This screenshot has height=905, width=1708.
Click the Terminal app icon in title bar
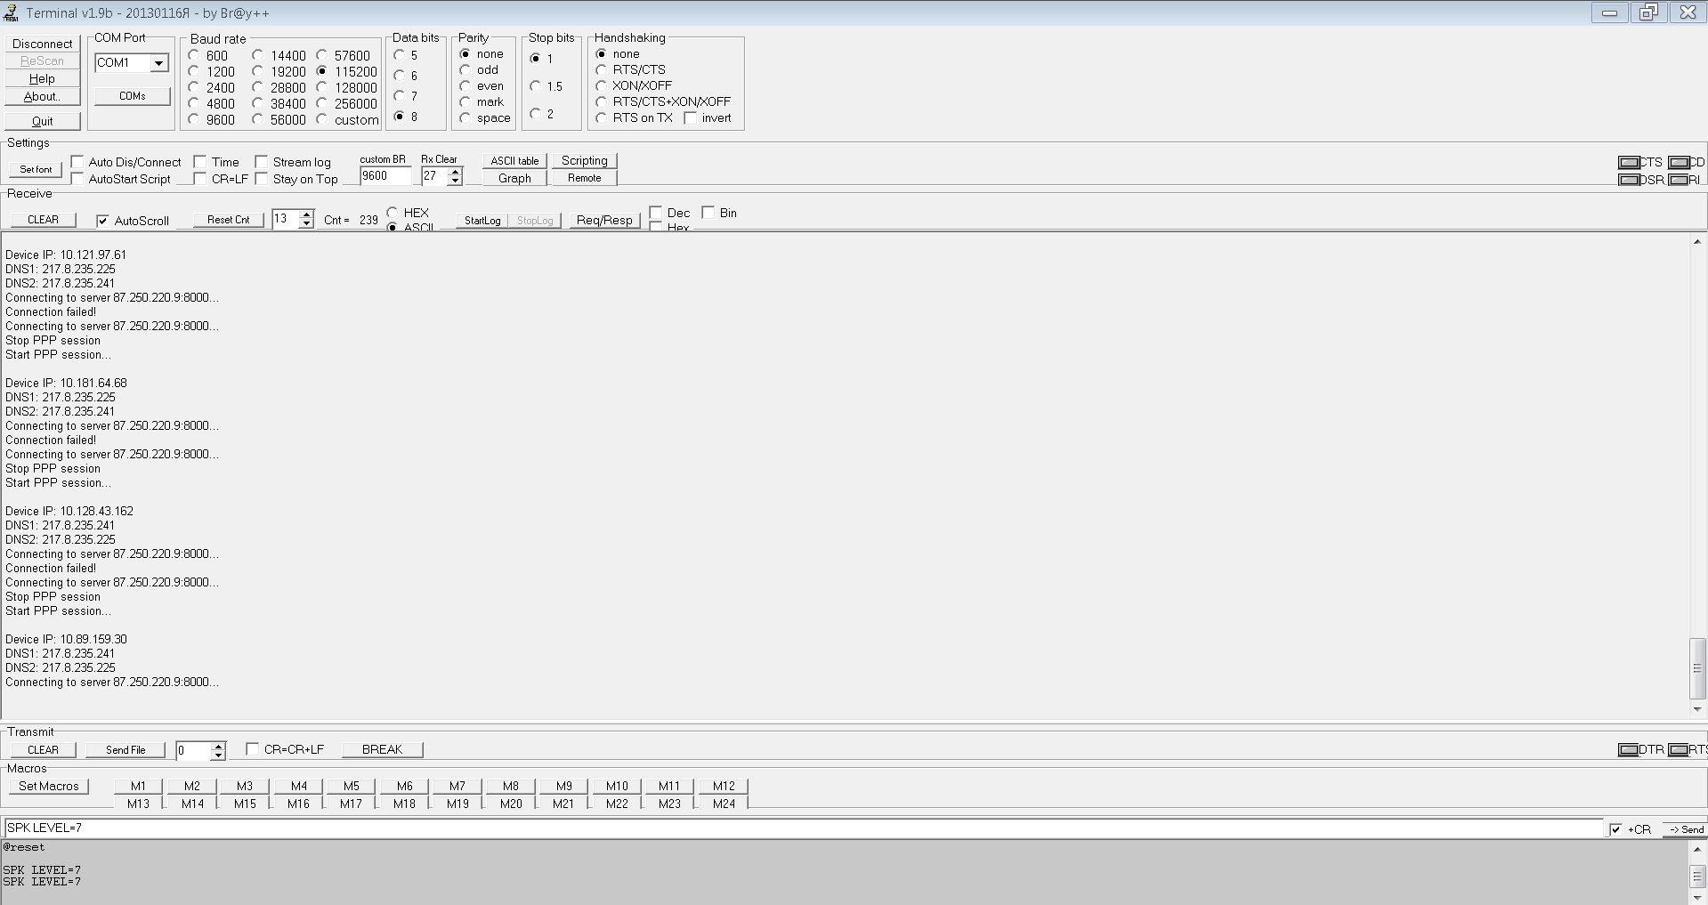[x=11, y=12]
